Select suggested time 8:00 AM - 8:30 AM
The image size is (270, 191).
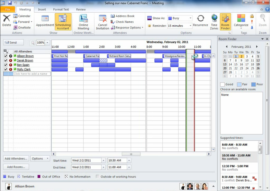click(239, 146)
